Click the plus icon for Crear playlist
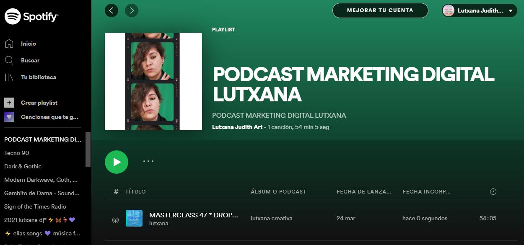The height and width of the screenshot is (245, 524). click(x=9, y=103)
